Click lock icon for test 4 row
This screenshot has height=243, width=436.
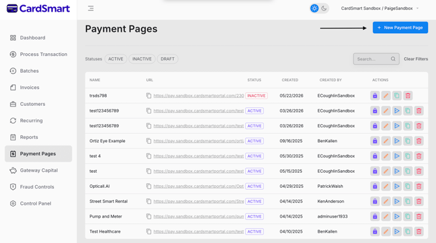(x=375, y=156)
